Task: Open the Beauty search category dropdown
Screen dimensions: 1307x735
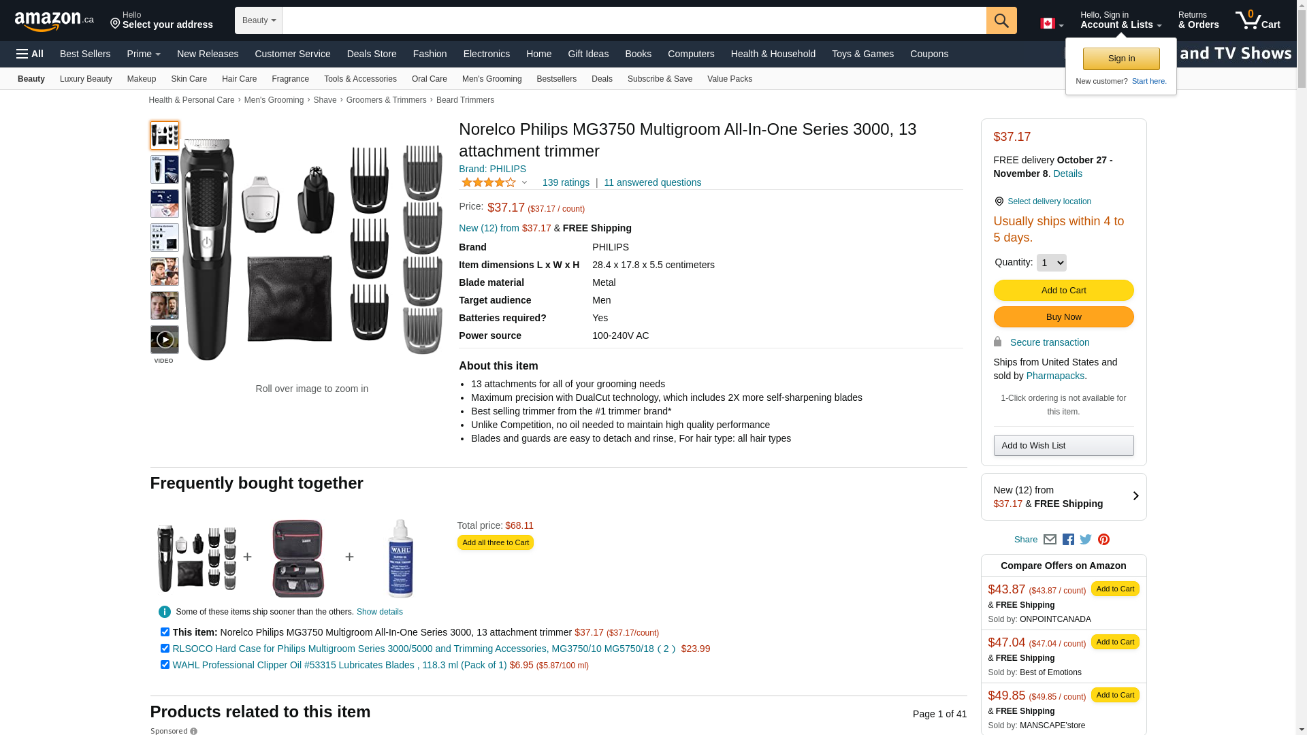Action: (x=259, y=20)
